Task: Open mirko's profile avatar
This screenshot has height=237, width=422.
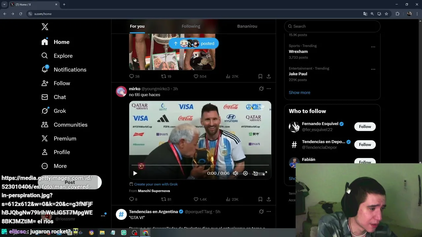Action: [x=121, y=92]
